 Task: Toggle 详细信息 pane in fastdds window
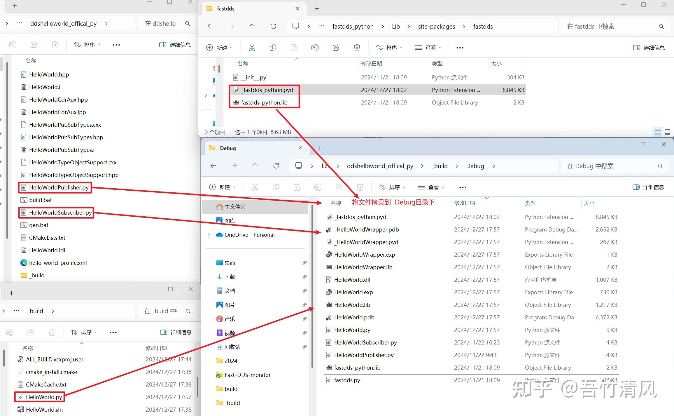649,48
